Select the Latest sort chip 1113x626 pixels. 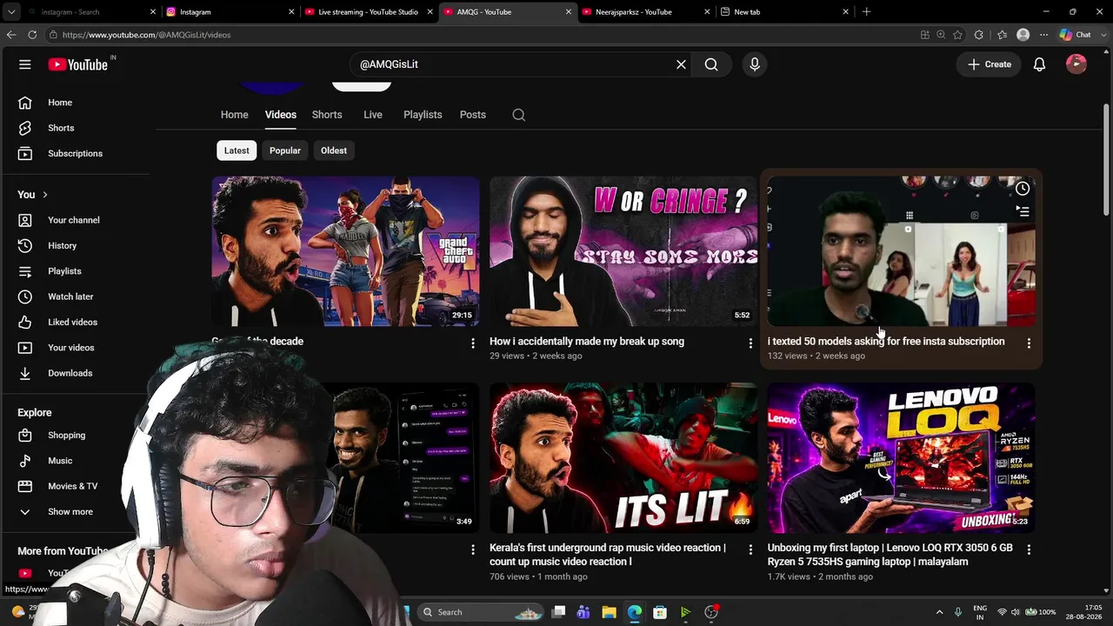237,150
